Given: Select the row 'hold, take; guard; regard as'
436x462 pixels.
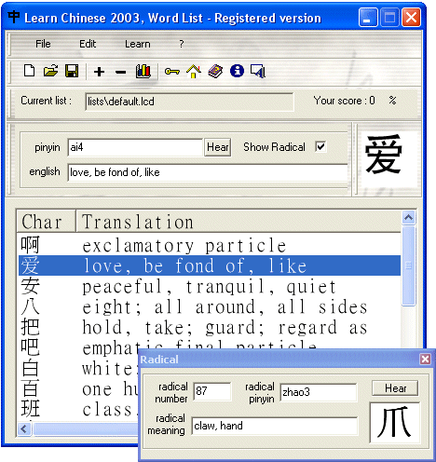Looking at the screenshot, I should 210,327.
